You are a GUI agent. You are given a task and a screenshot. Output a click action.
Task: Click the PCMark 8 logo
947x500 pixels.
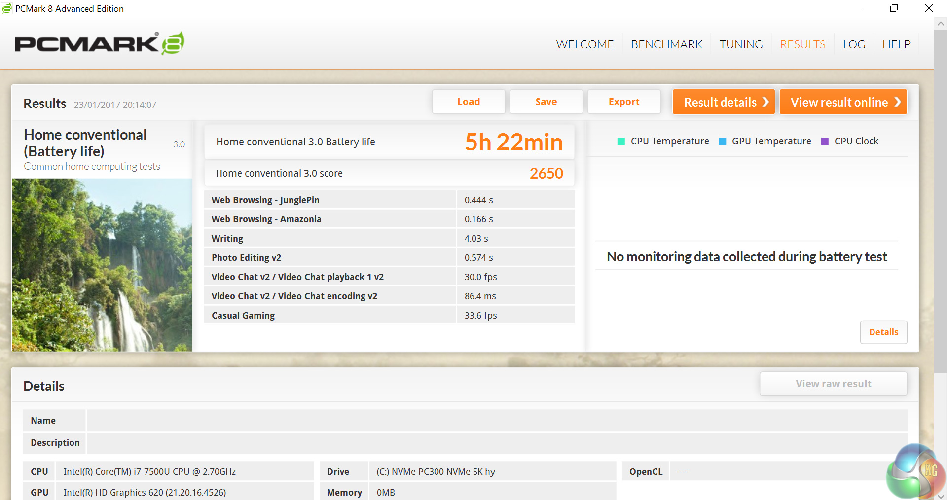click(99, 43)
